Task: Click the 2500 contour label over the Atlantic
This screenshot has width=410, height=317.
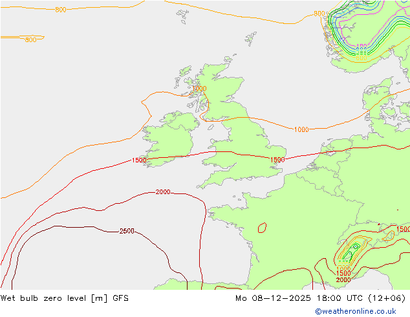Action: [x=127, y=231]
